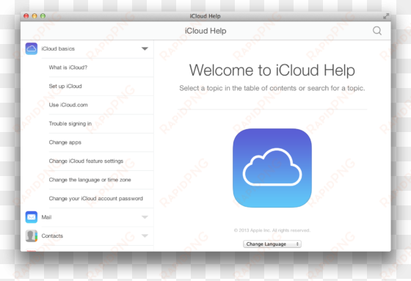Close window with the red button
This screenshot has width=411, height=281.
click(x=26, y=16)
